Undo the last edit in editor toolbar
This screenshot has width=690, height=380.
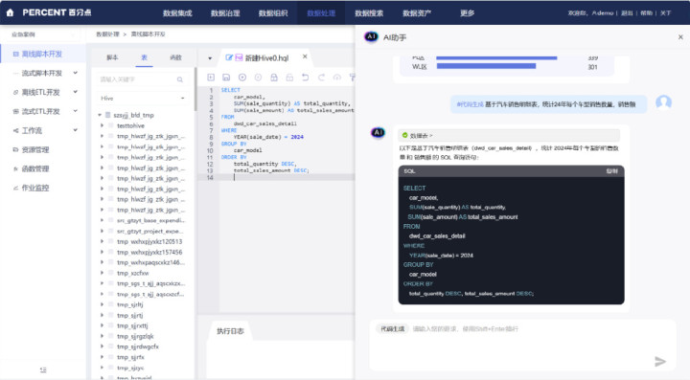305,78
